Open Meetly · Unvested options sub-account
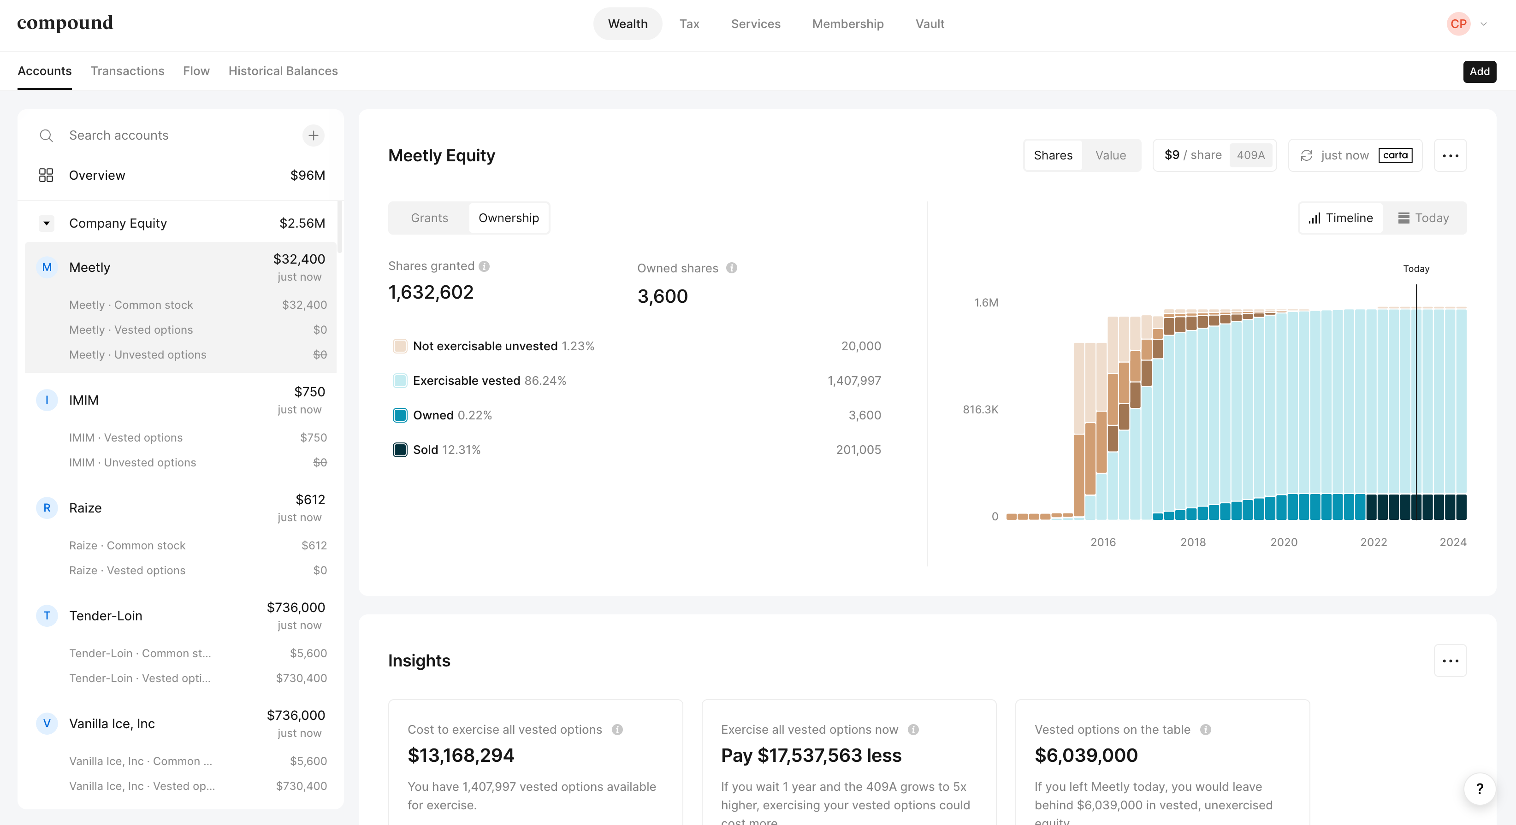The height and width of the screenshot is (825, 1516). [181, 355]
